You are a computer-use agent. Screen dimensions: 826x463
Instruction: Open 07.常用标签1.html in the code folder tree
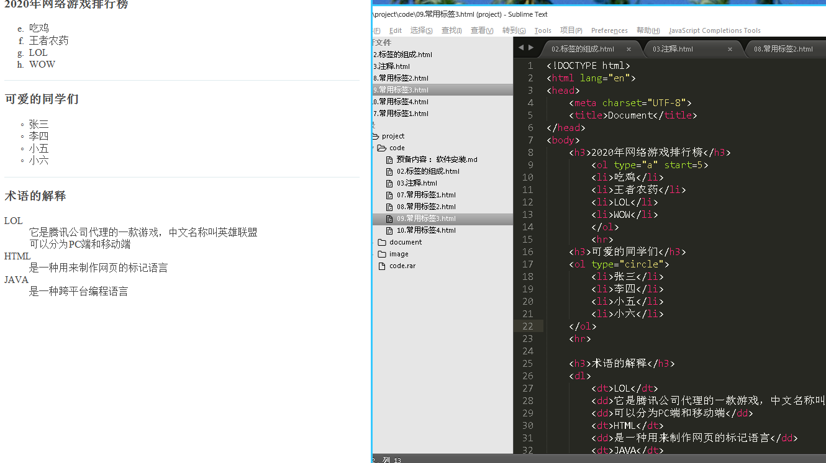(426, 195)
